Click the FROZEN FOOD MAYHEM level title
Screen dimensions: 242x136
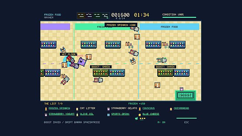click(52, 16)
